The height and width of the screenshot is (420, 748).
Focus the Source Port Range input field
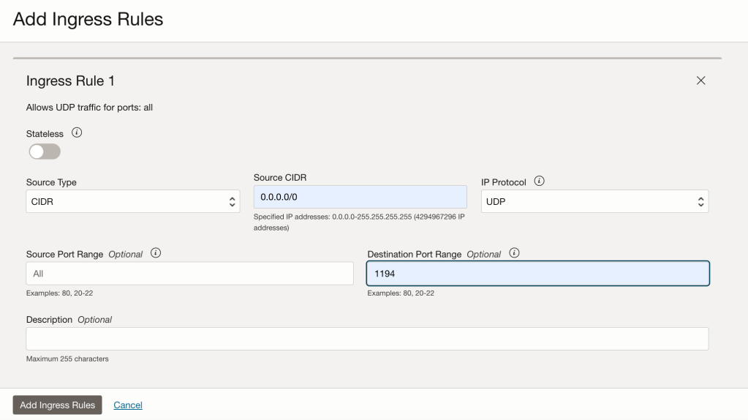click(189, 273)
